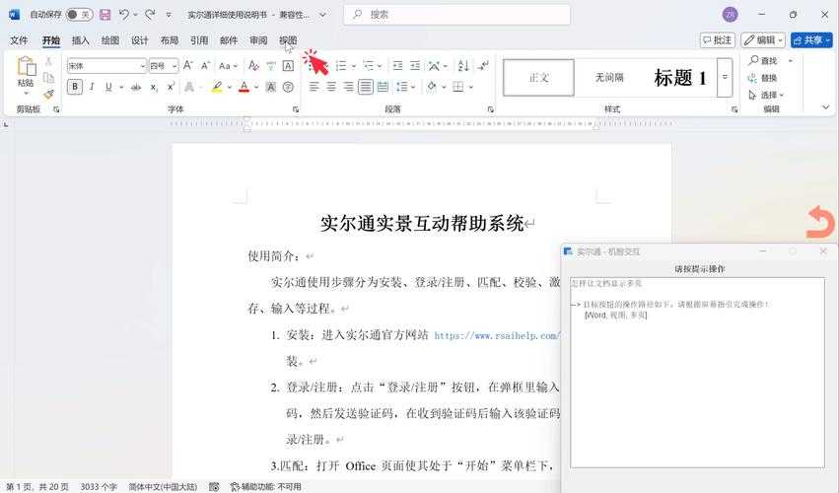
Task: Apply the 标题 1 style
Action: click(680, 78)
